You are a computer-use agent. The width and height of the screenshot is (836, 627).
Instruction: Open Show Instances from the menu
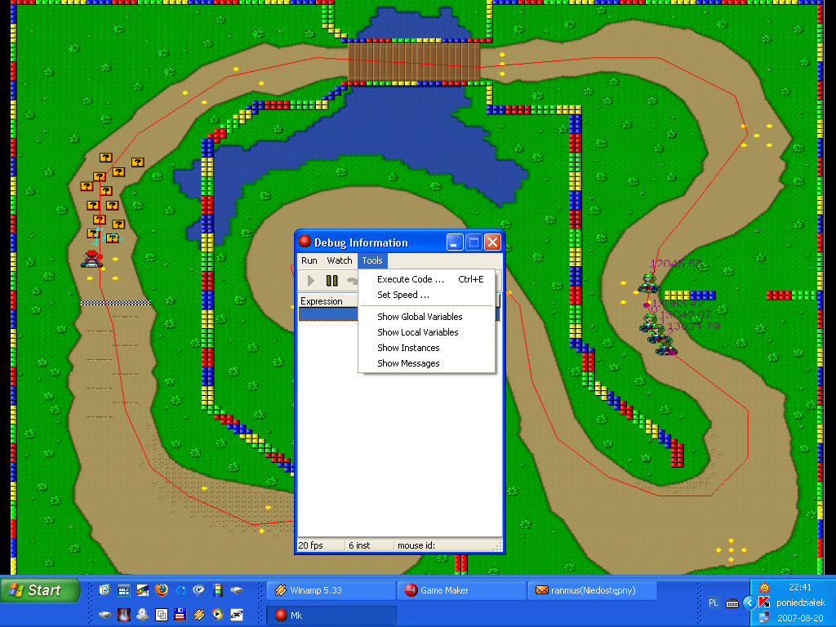[408, 348]
